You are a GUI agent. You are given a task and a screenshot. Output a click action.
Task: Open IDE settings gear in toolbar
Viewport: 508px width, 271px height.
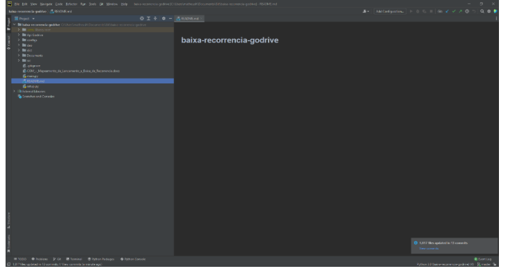pyautogui.click(x=489, y=11)
